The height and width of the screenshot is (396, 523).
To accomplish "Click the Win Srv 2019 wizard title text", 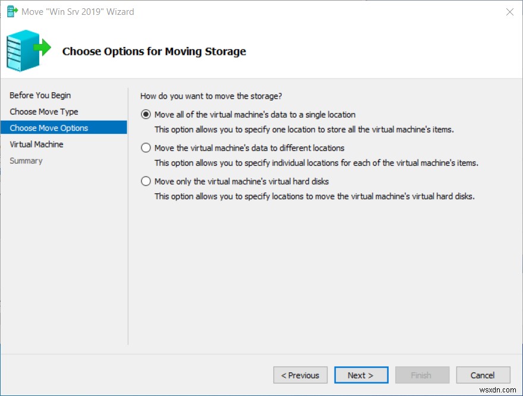I will pyautogui.click(x=77, y=11).
